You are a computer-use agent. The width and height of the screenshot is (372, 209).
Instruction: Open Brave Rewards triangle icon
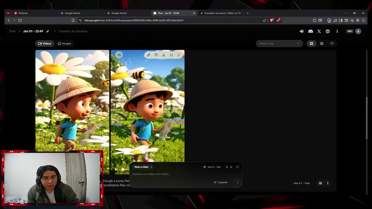pos(278,20)
